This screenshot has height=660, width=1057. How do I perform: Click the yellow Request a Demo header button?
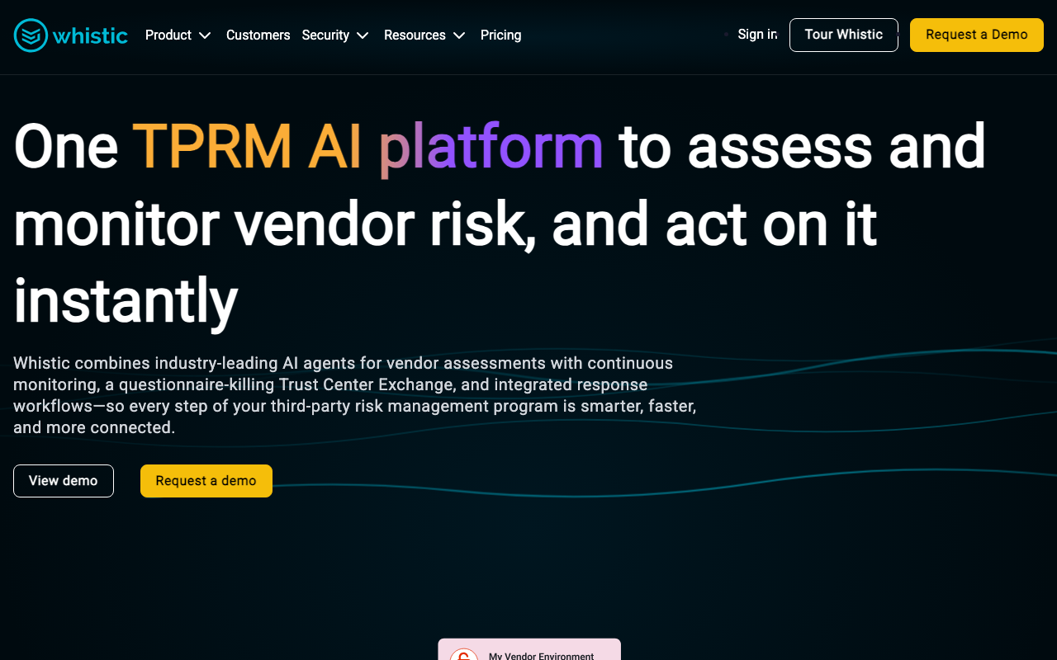(977, 35)
